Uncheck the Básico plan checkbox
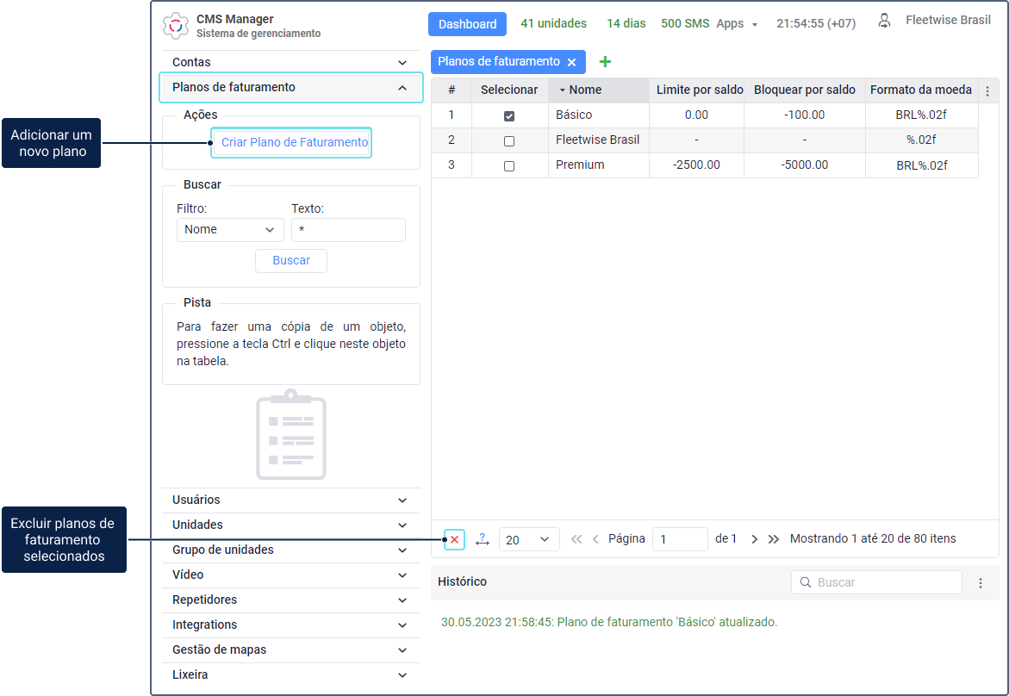Screen dimensions: 1009x696 point(509,115)
